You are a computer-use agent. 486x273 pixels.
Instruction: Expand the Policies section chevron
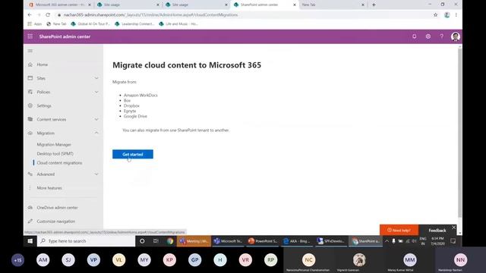pos(96,92)
